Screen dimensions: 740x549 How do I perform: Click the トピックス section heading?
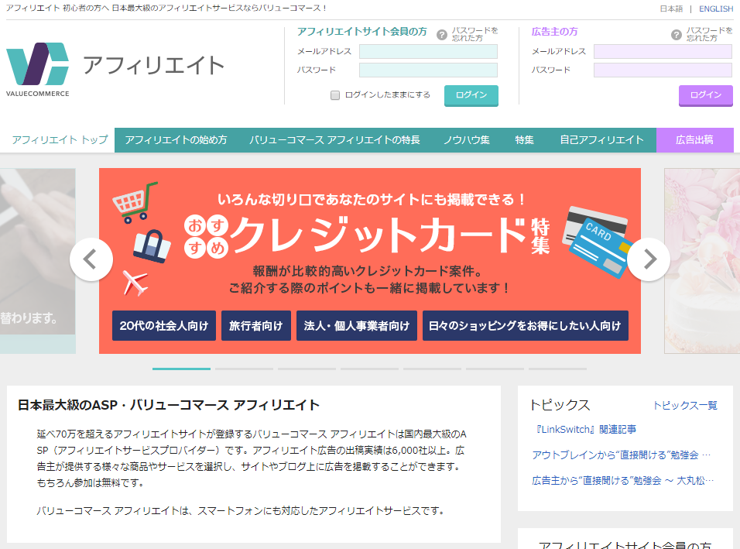tap(560, 405)
